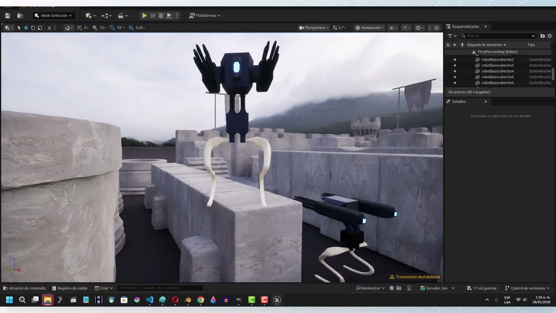Open the add content cube-plus menu
This screenshot has height=313, width=556.
tap(90, 16)
